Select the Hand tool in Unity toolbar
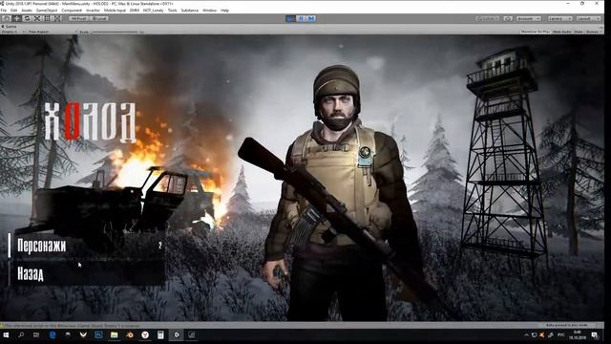 [x=7, y=18]
